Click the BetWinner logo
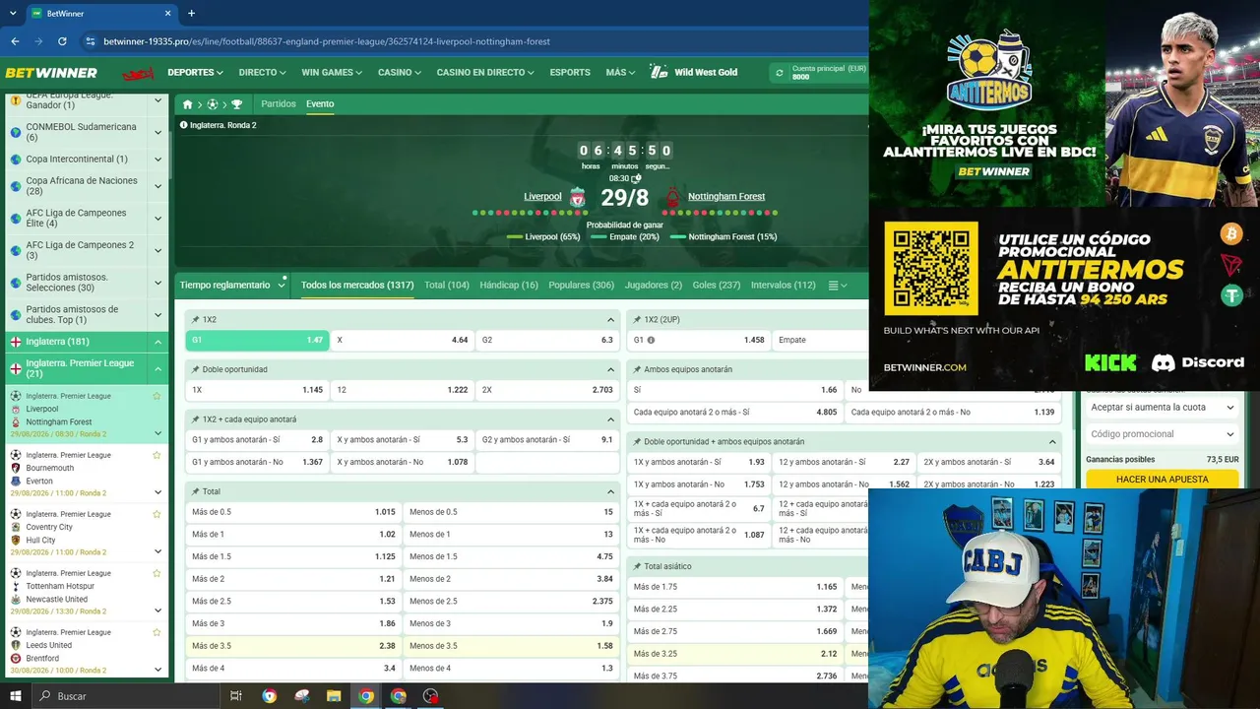 [x=51, y=73]
